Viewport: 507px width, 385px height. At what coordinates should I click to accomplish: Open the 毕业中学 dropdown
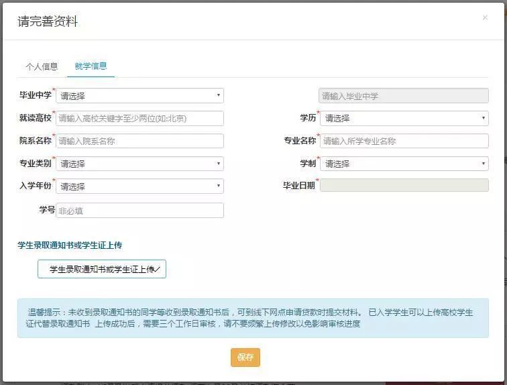[x=139, y=96]
